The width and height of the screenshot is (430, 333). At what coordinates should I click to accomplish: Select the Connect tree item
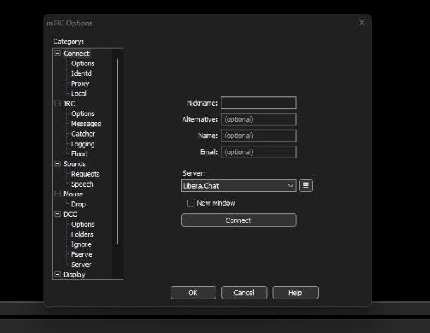pyautogui.click(x=77, y=53)
